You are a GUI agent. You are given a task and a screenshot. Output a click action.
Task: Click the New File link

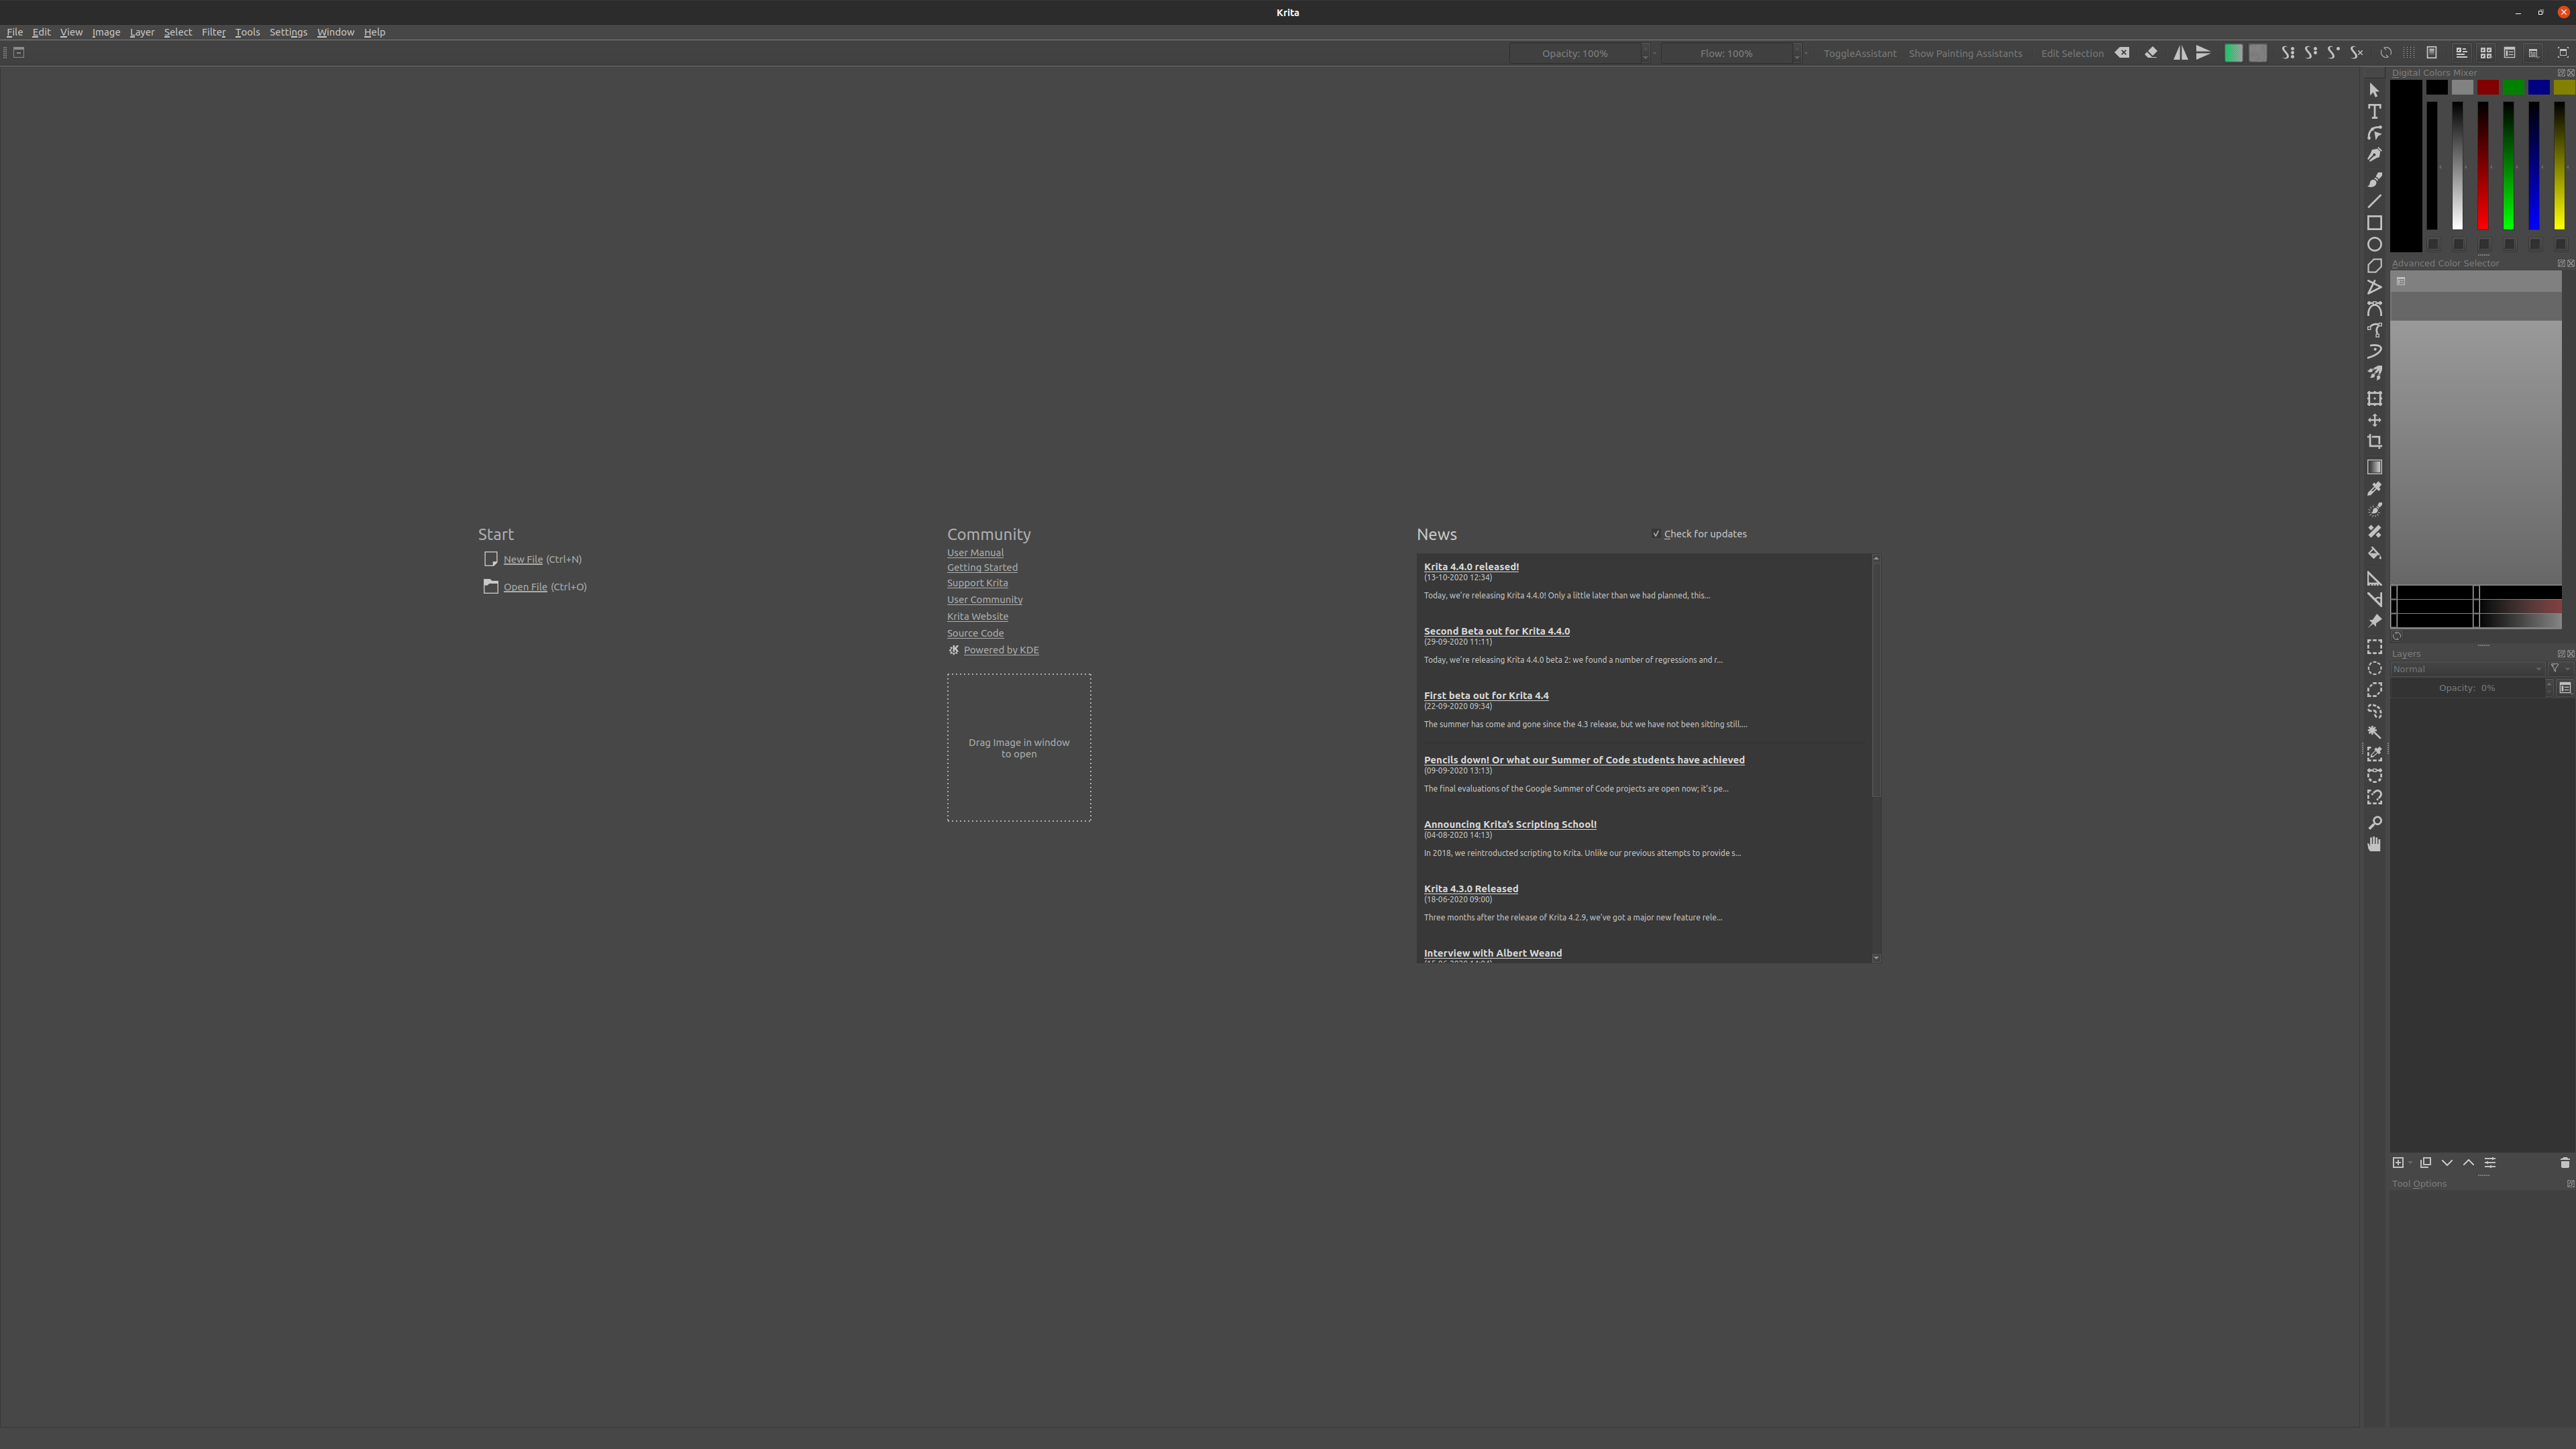point(522,560)
